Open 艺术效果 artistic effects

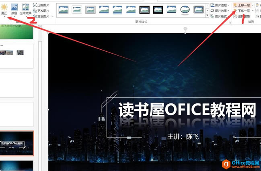pos(26,10)
